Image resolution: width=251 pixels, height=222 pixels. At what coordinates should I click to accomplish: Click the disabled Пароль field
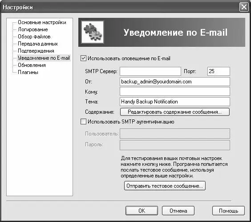175,145
